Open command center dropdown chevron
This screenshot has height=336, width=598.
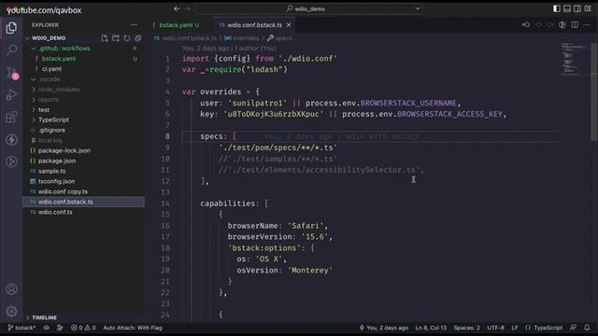pos(418,8)
